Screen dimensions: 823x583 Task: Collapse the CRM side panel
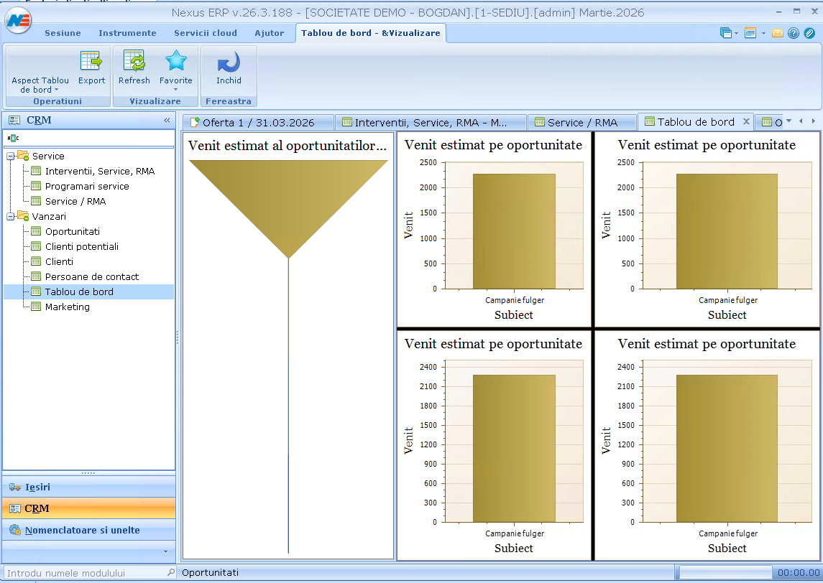click(x=167, y=121)
